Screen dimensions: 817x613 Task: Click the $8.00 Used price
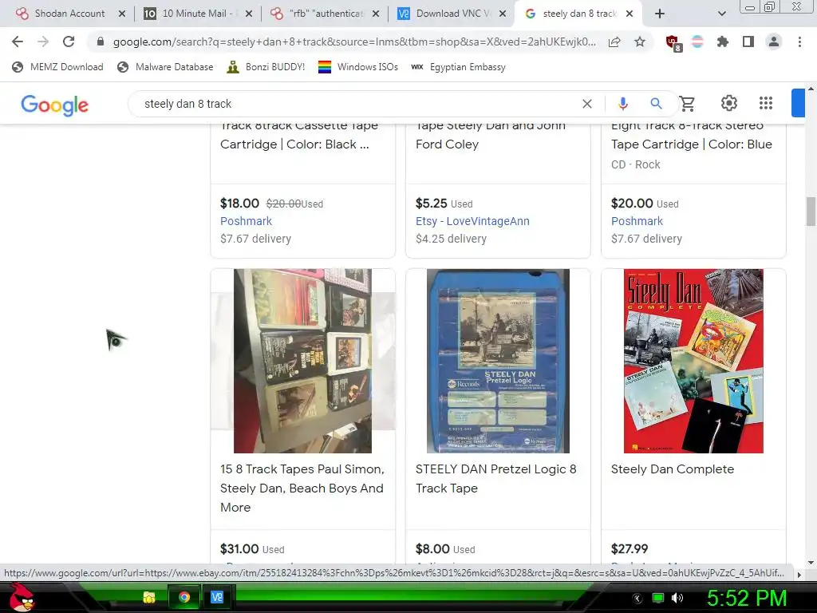click(445, 549)
